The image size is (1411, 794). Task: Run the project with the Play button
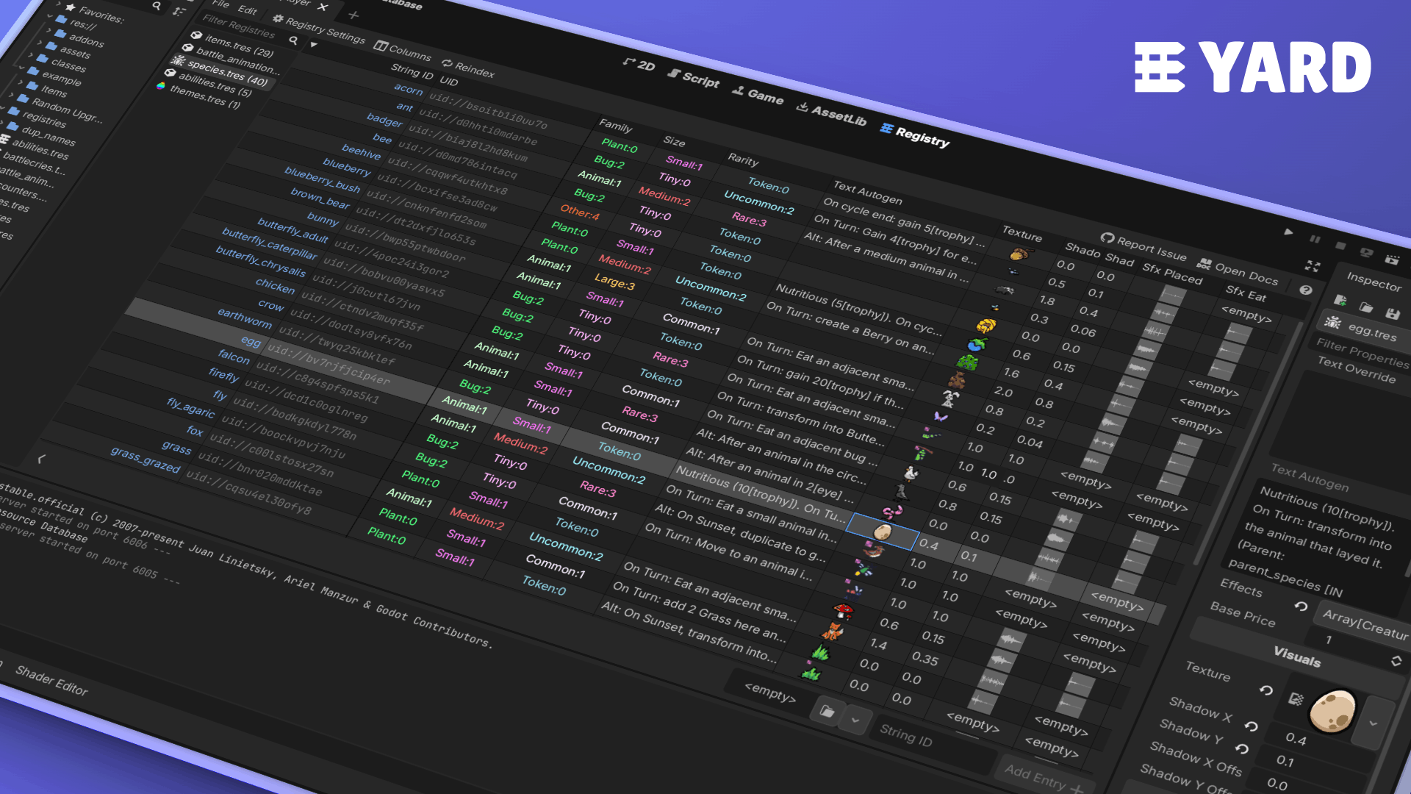tap(1288, 232)
